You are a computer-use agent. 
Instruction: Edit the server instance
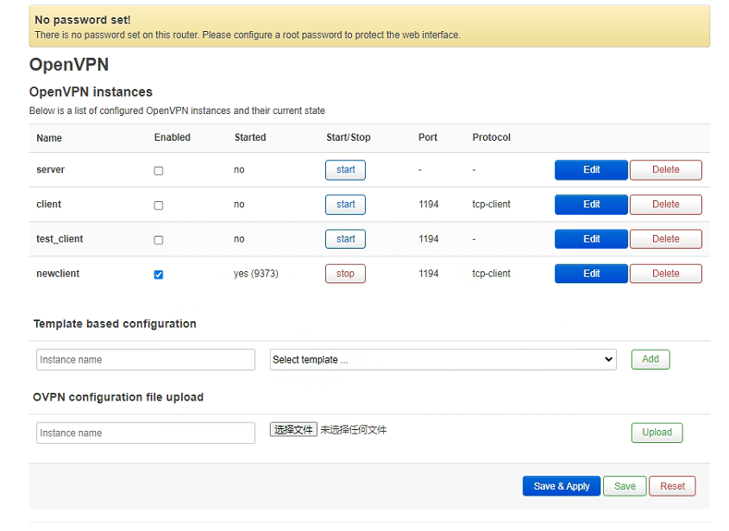(591, 170)
